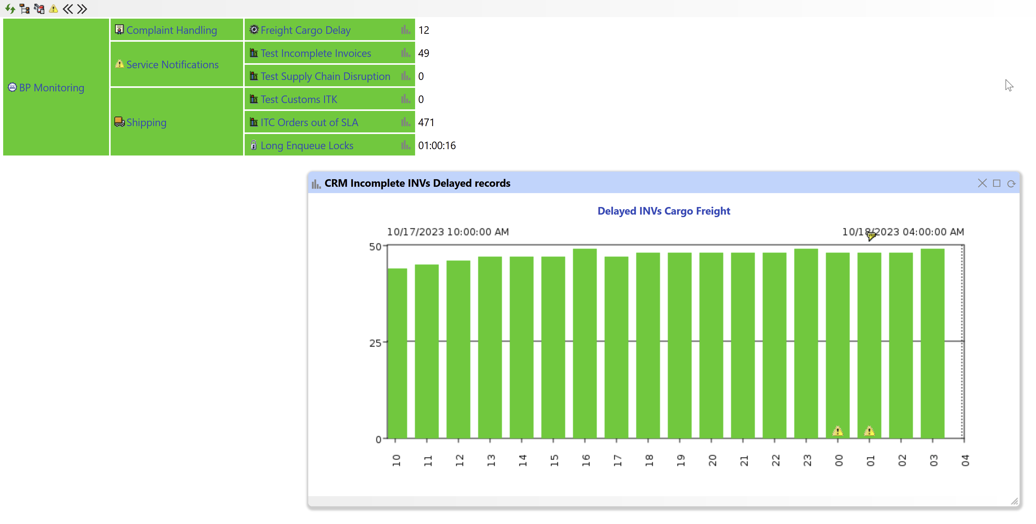Viewport: 1036px width, 524px height.
Task: Toggle maximize on the CRM chart window
Action: tap(997, 183)
